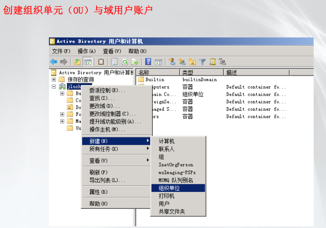Choose 帮助(H) in the context menu

point(117,204)
